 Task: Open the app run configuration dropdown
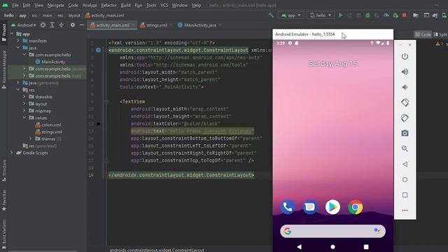point(291,15)
